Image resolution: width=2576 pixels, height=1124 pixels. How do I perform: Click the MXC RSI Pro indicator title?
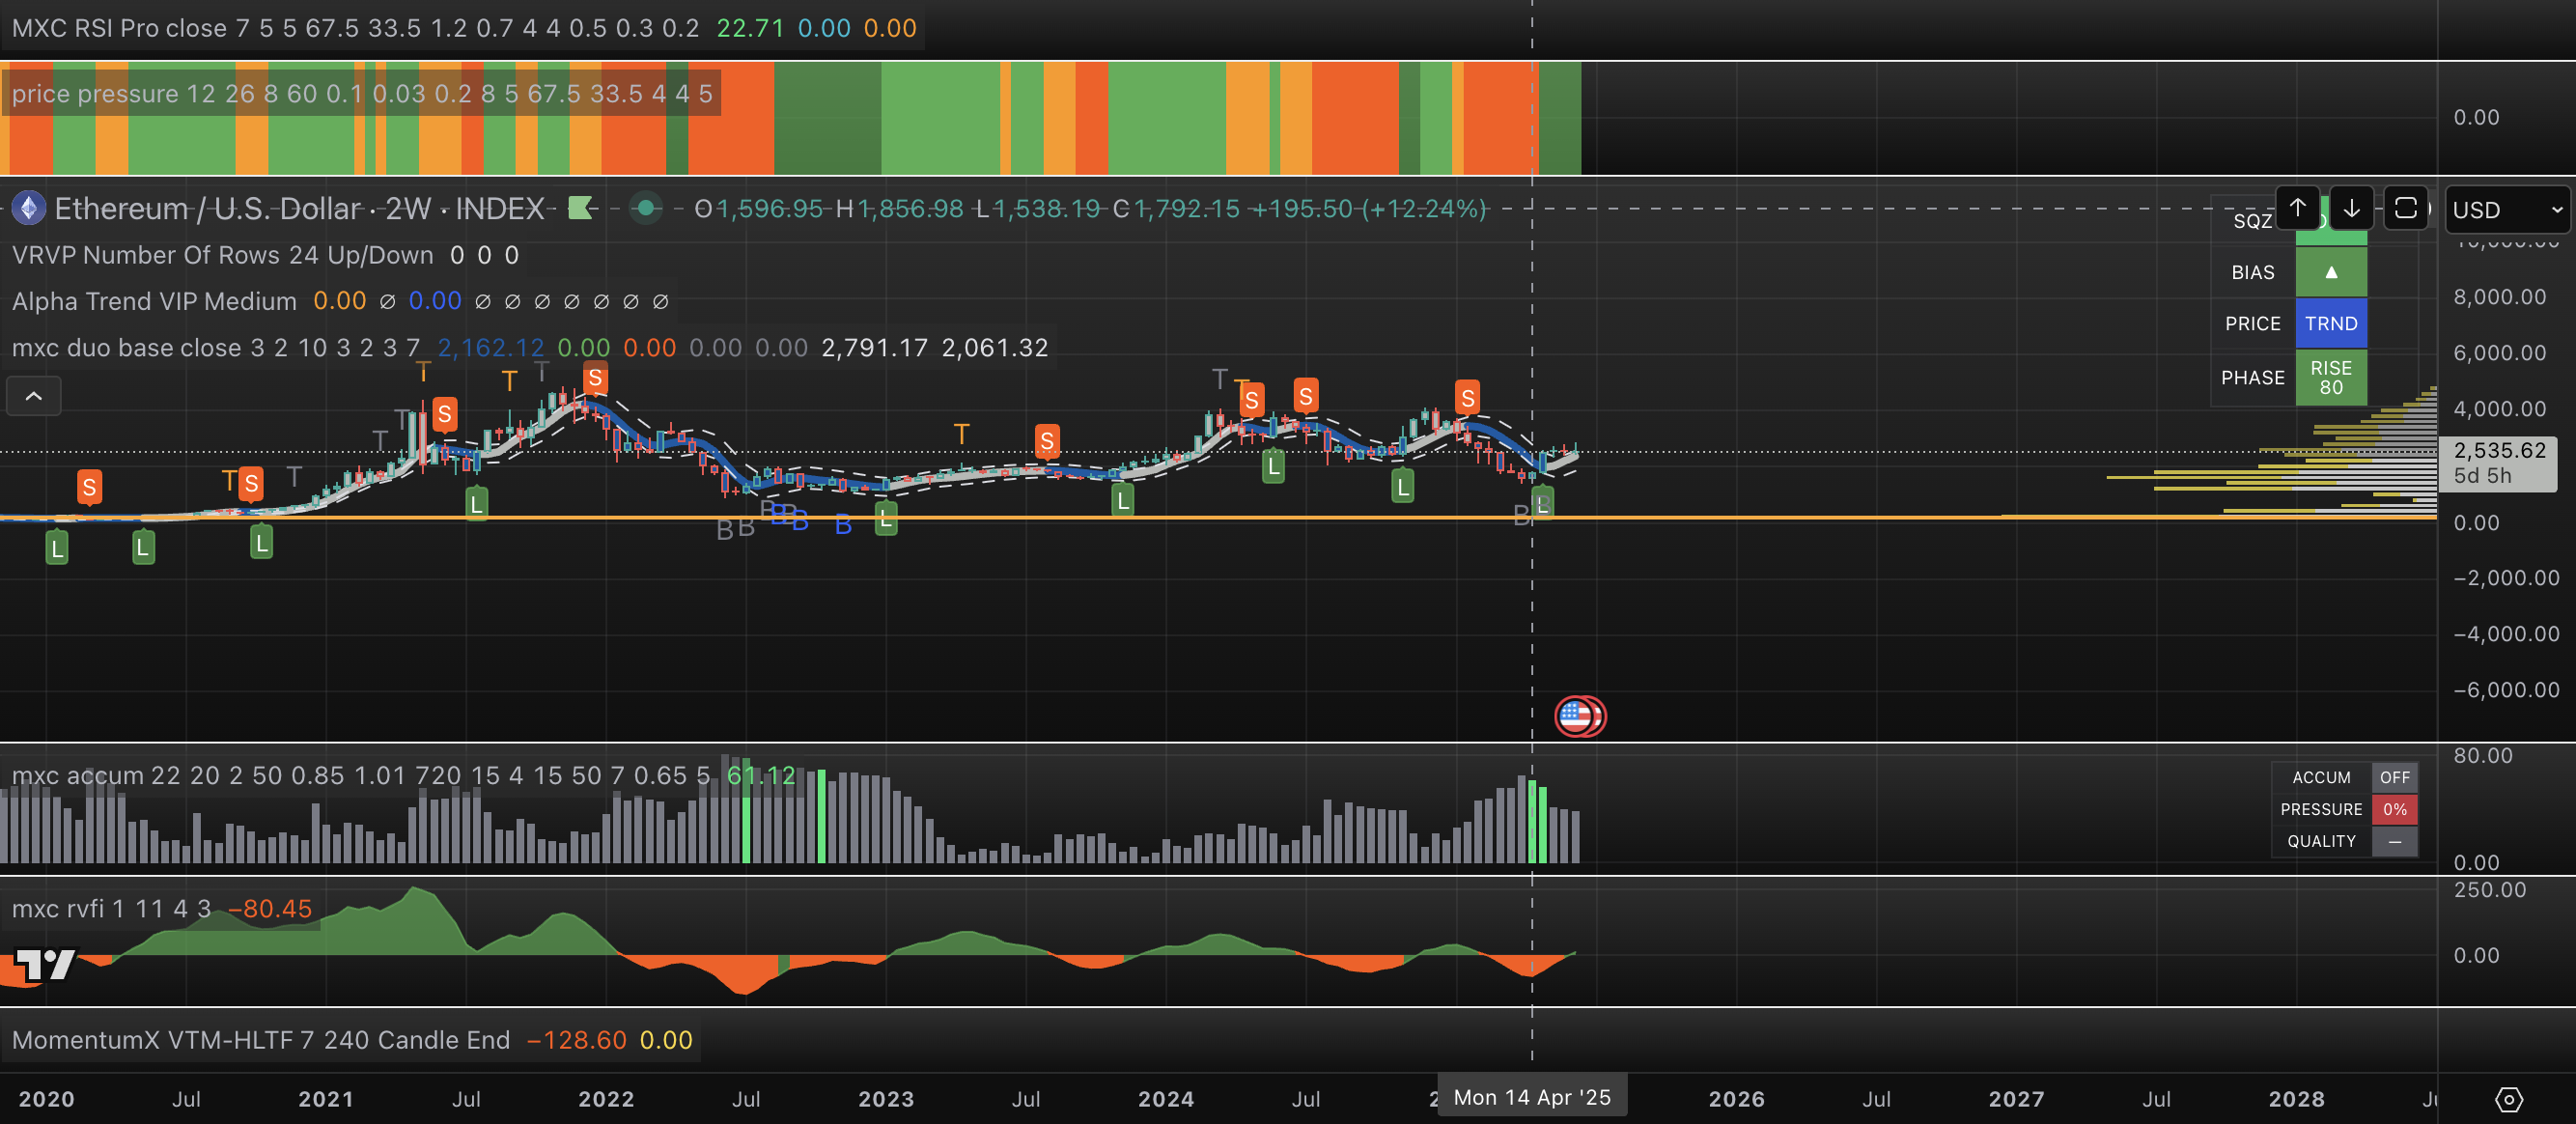coord(118,28)
